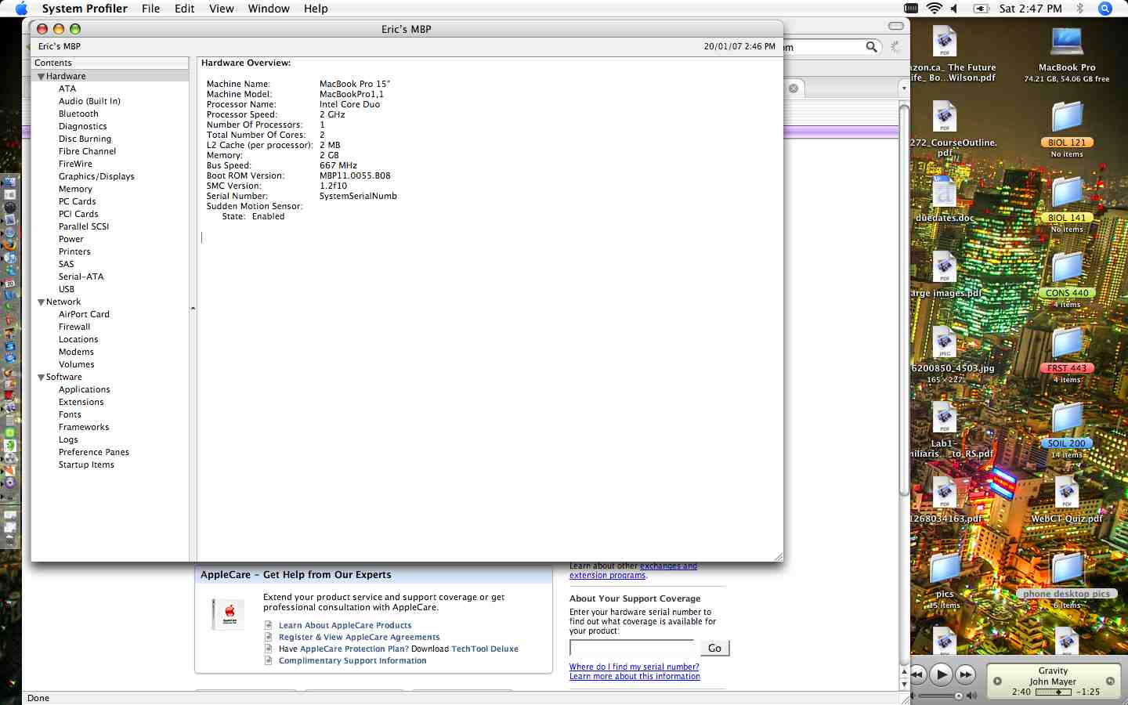The image size is (1128, 705).
Task: Select USB in Hardware list
Action: (67, 289)
